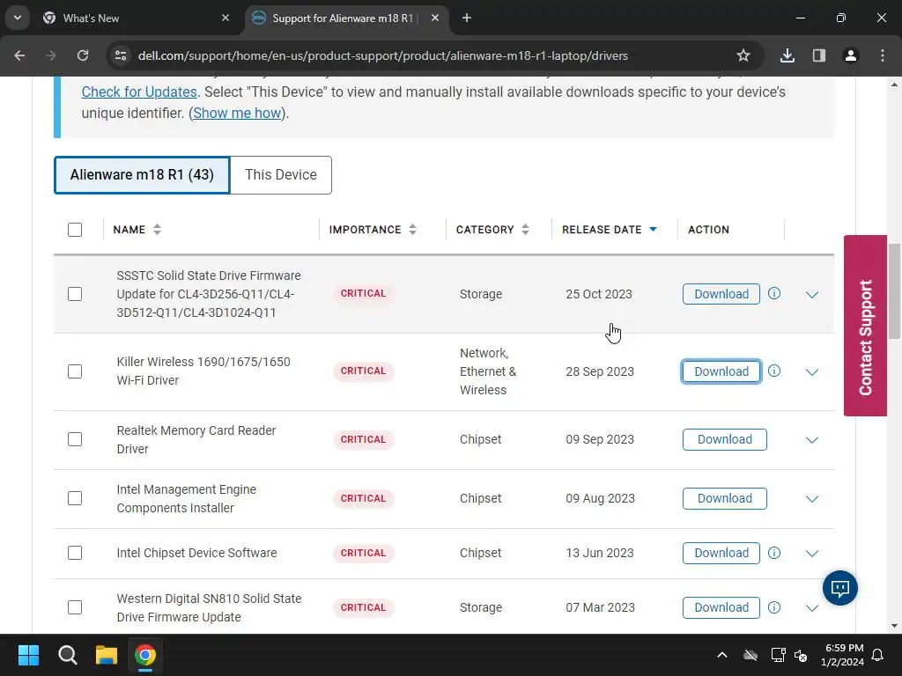Expand details for Realtek Card Reader row
The height and width of the screenshot is (676, 902).
(811, 440)
